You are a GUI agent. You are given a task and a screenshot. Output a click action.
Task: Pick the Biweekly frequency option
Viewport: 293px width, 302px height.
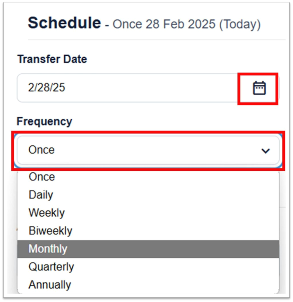point(50,231)
